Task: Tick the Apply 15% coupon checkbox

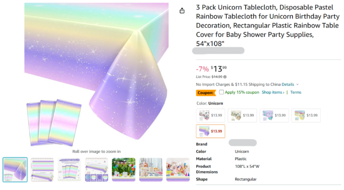Action: point(222,92)
